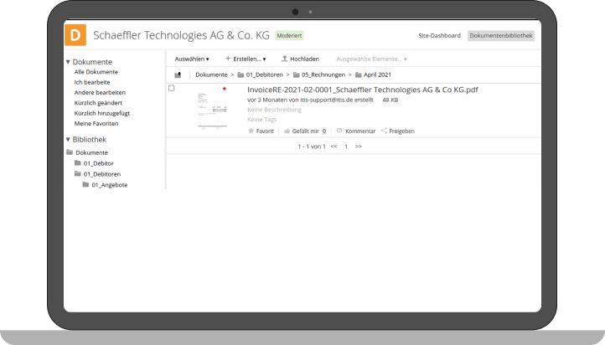Open the 01_Debitoren tree folder
Screen dimensions: 605x345
pyautogui.click(x=102, y=174)
